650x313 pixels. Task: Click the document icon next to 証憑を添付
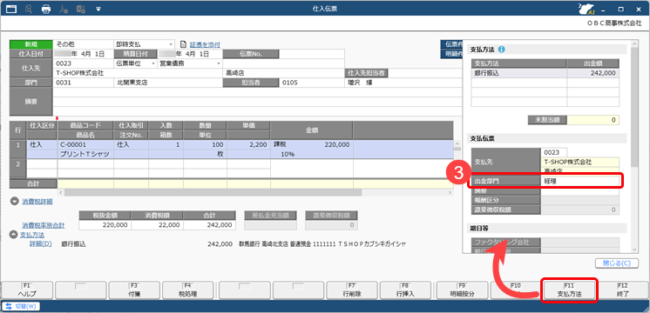point(184,44)
